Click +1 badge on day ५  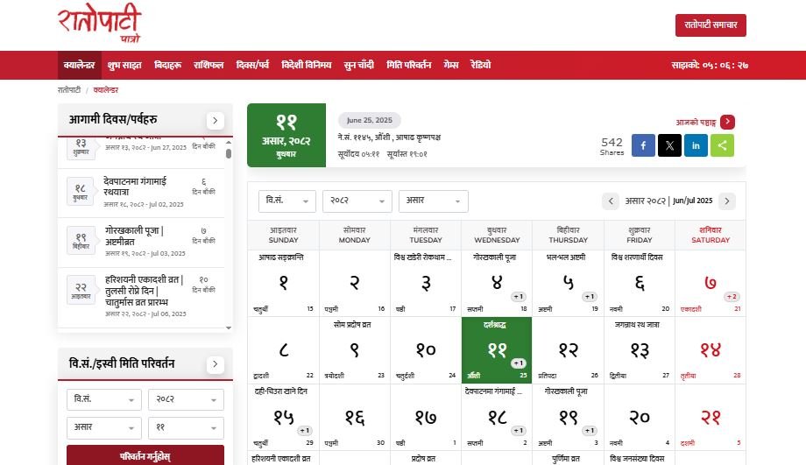pyautogui.click(x=589, y=297)
